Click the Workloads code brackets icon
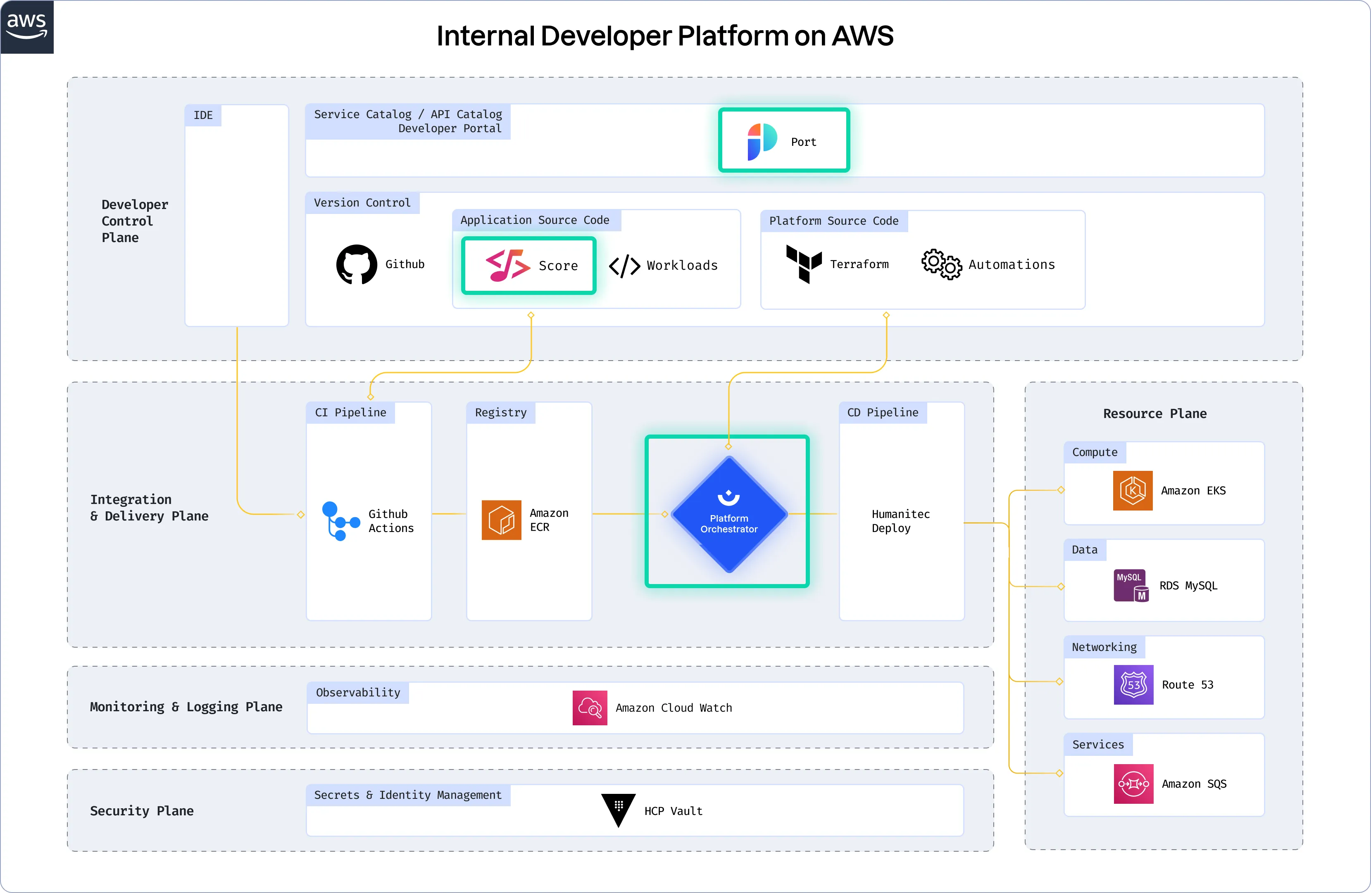 [624, 266]
